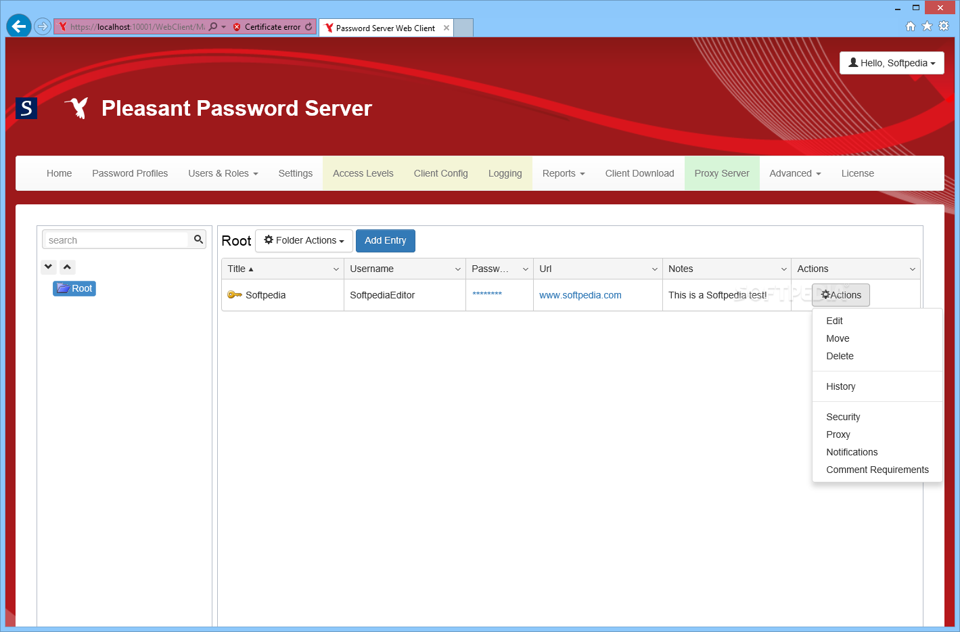Screen dimensions: 960x632
Task: Open Users & Roles menu
Action: coord(223,173)
